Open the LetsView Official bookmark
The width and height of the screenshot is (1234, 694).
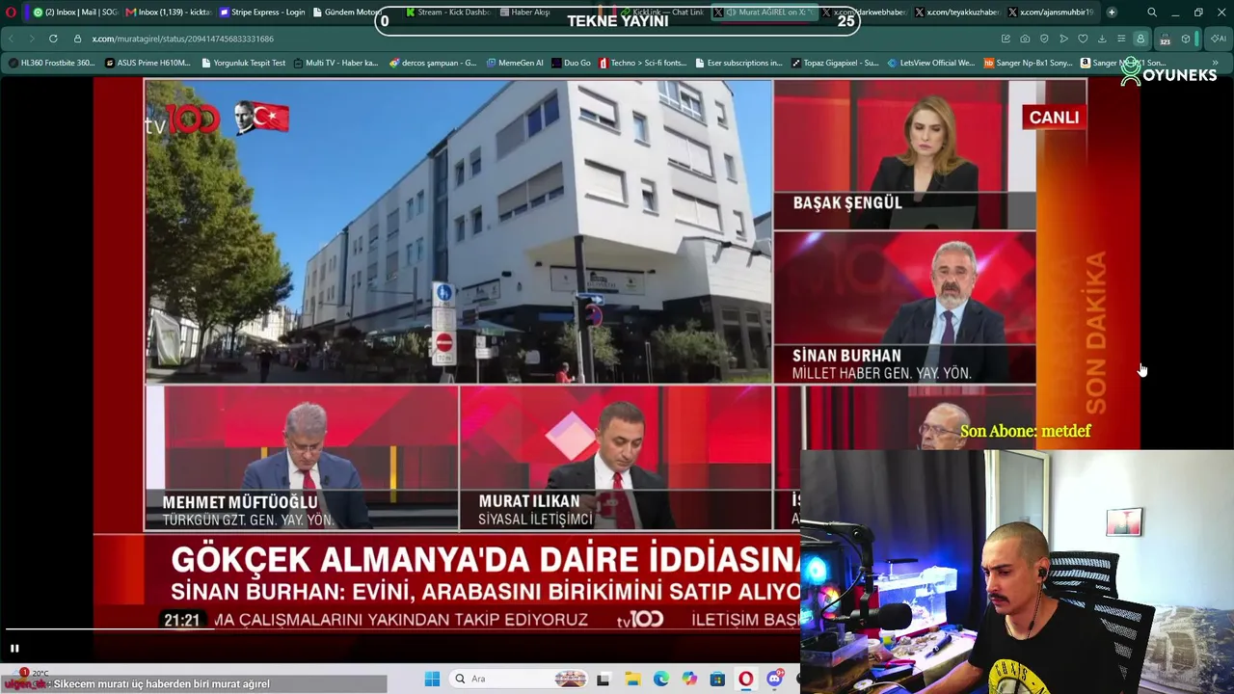931,63
